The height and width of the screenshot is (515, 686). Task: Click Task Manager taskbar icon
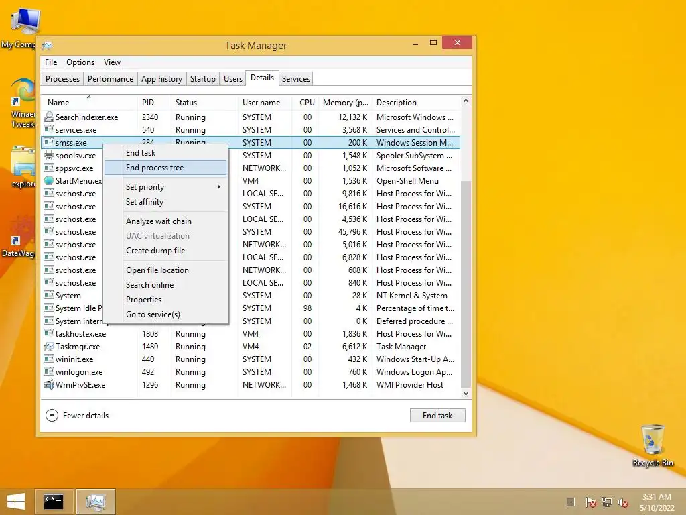95,502
